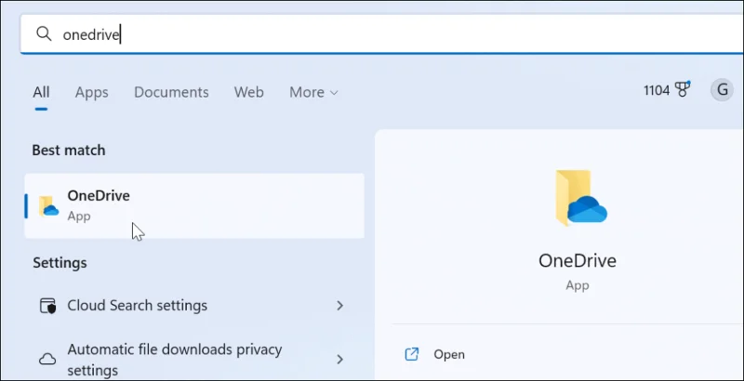744x381 pixels.
Task: Click Open in the preview pane
Action: [x=449, y=354]
